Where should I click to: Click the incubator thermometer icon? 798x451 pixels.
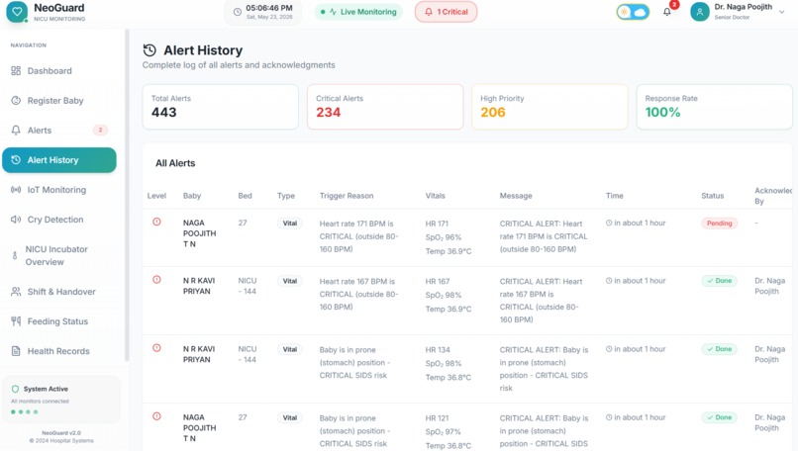tap(15, 256)
